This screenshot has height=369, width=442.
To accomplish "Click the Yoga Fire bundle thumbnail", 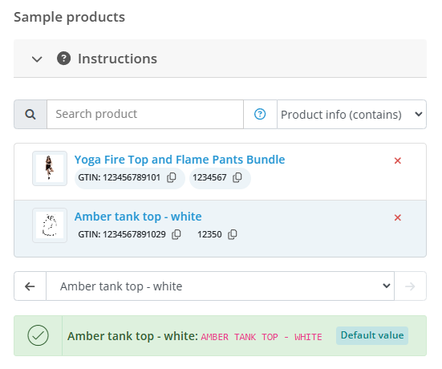I will coord(50,168).
